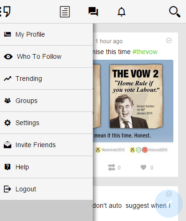The height and width of the screenshot is (221, 186).
Task: Go to Trending in the side menu
Action: click(46, 79)
